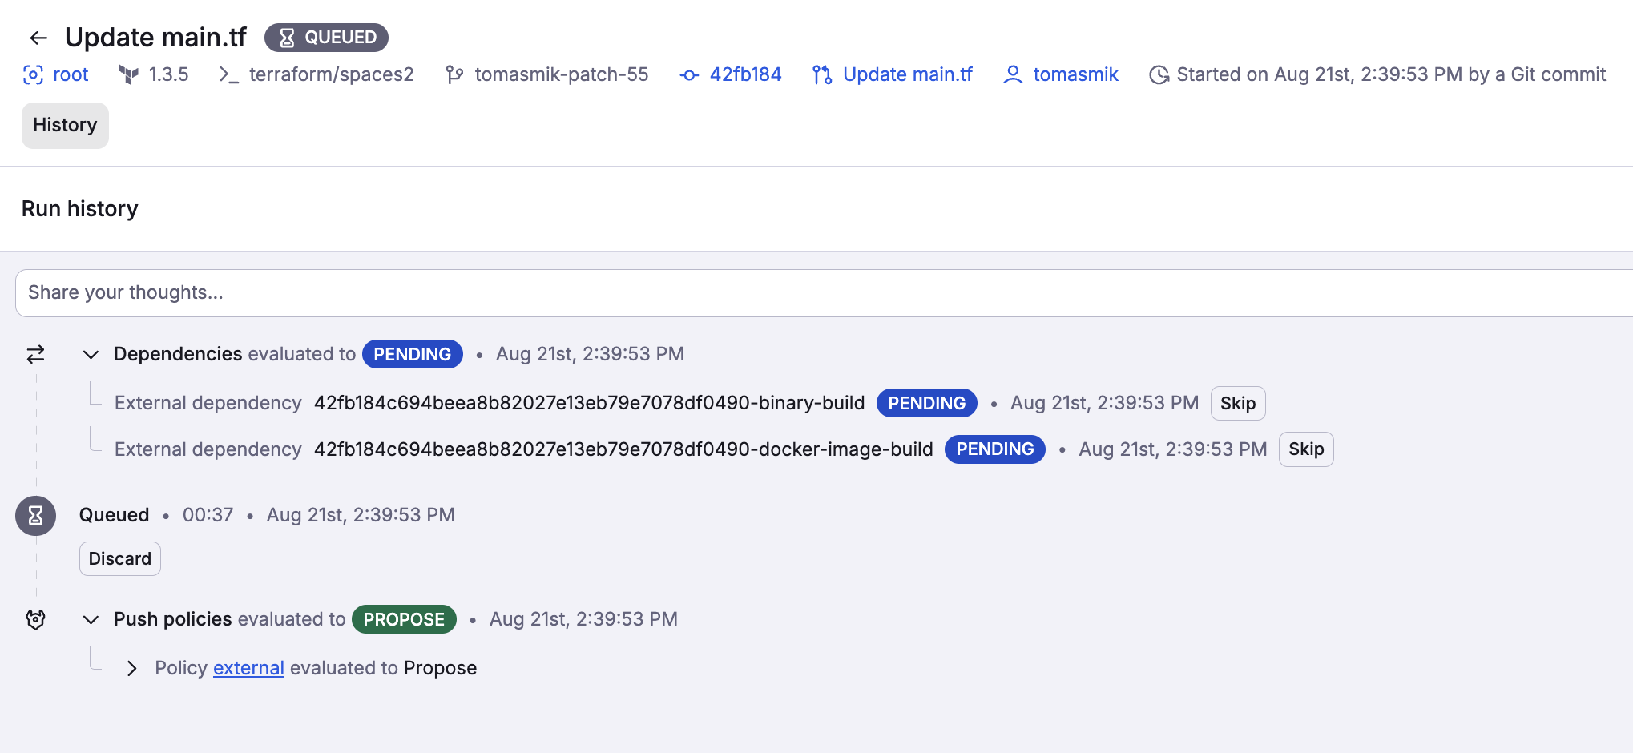Image resolution: width=1633 pixels, height=753 pixels.
Task: Click the commit icon beside 42fb184
Action: tap(687, 74)
